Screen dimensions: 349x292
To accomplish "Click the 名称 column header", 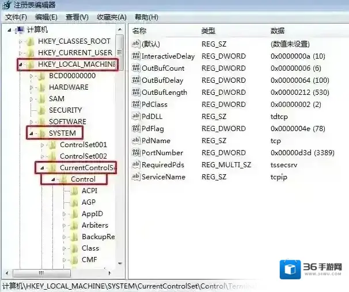I will click(x=139, y=30).
